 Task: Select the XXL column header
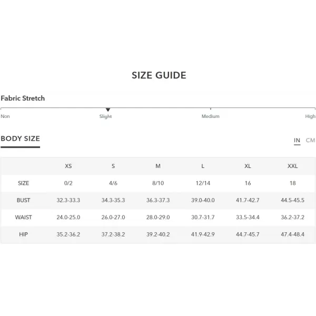click(x=292, y=166)
